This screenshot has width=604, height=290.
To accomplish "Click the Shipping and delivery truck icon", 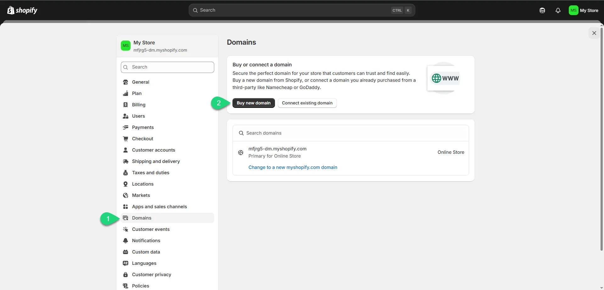I will [126, 161].
